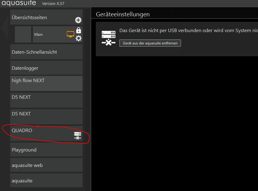Click Gerät aus der aquasuite entfernen button
Screen dimensions: 258x191
click(x=150, y=43)
